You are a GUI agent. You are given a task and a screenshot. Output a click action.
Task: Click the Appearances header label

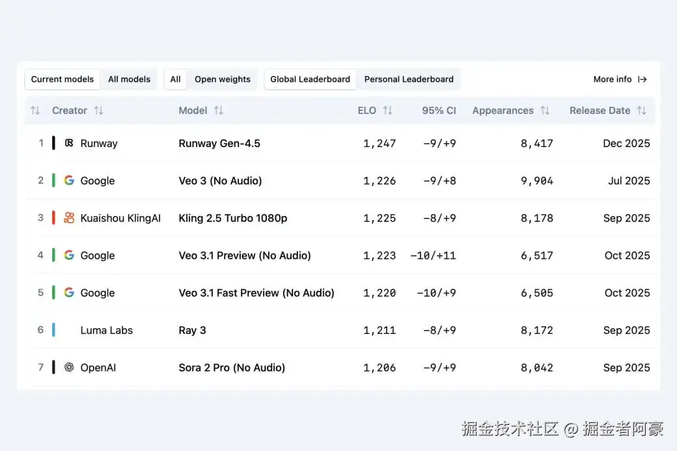pos(503,111)
